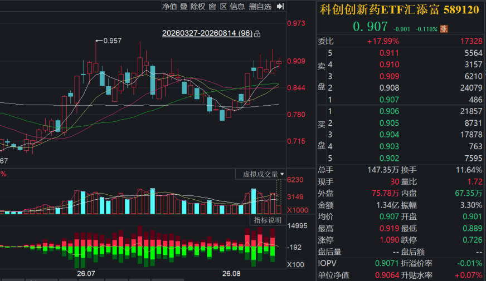Click the 总手 value 147.35万
The image size is (486, 281).
point(383,170)
